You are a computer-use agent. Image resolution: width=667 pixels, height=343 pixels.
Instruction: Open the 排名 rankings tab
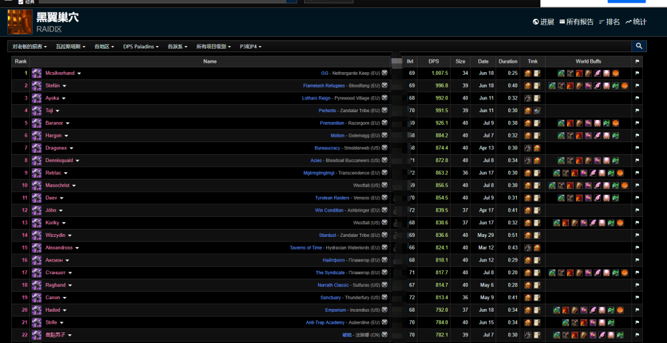pyautogui.click(x=609, y=22)
